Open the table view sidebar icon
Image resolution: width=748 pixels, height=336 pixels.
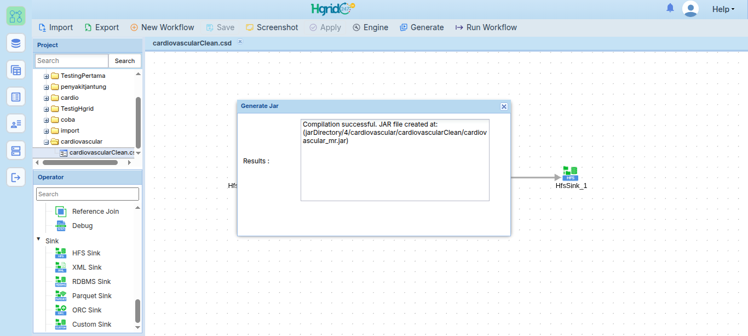[16, 70]
